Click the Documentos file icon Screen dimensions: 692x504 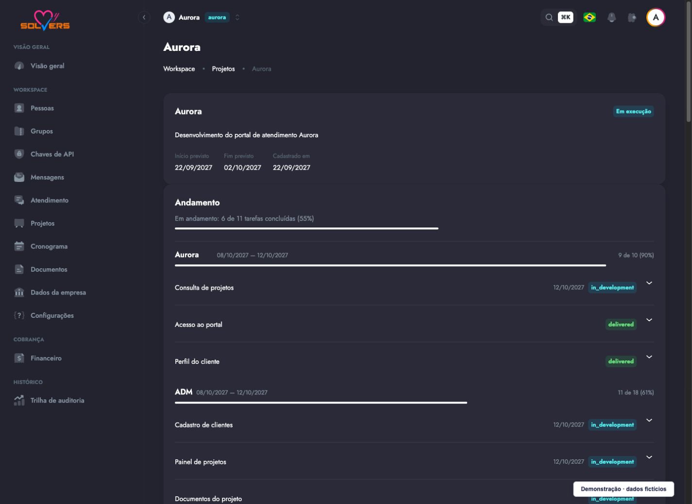(x=19, y=269)
